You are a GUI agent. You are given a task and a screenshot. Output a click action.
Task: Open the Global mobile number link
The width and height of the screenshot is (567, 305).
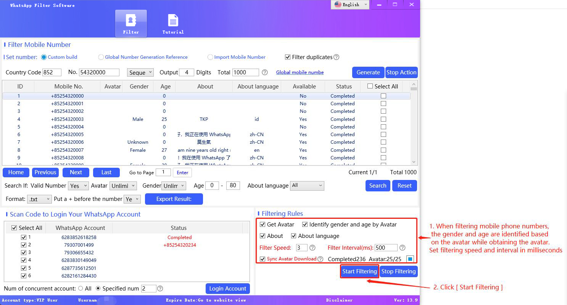point(300,72)
